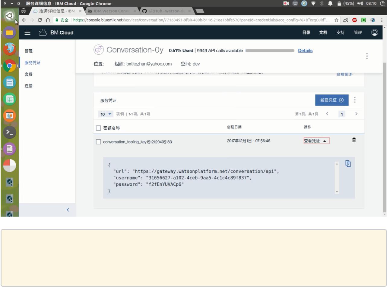387x287 pixels.
Task: Go to the previous credentials page
Action: coord(327,114)
